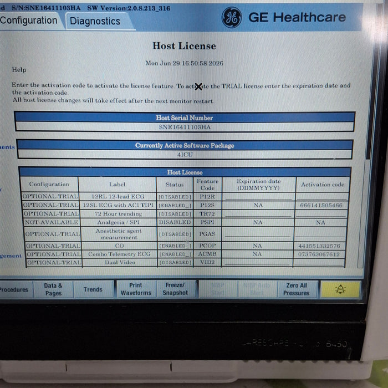Click feature code P12S

point(207,205)
